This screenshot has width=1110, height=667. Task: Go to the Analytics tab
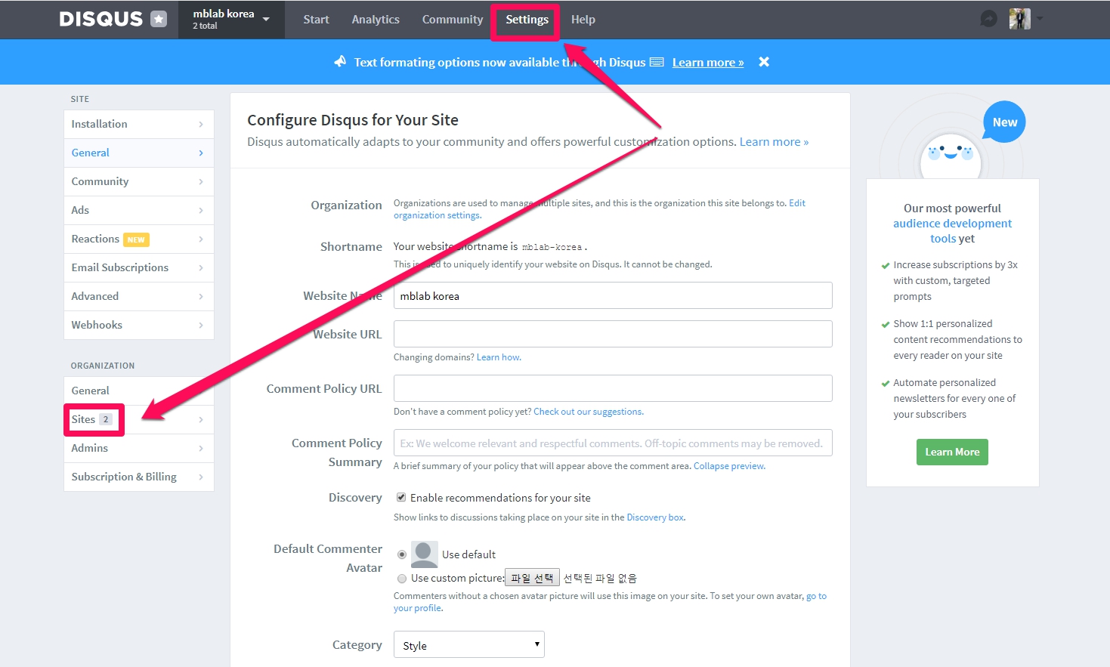pos(375,20)
